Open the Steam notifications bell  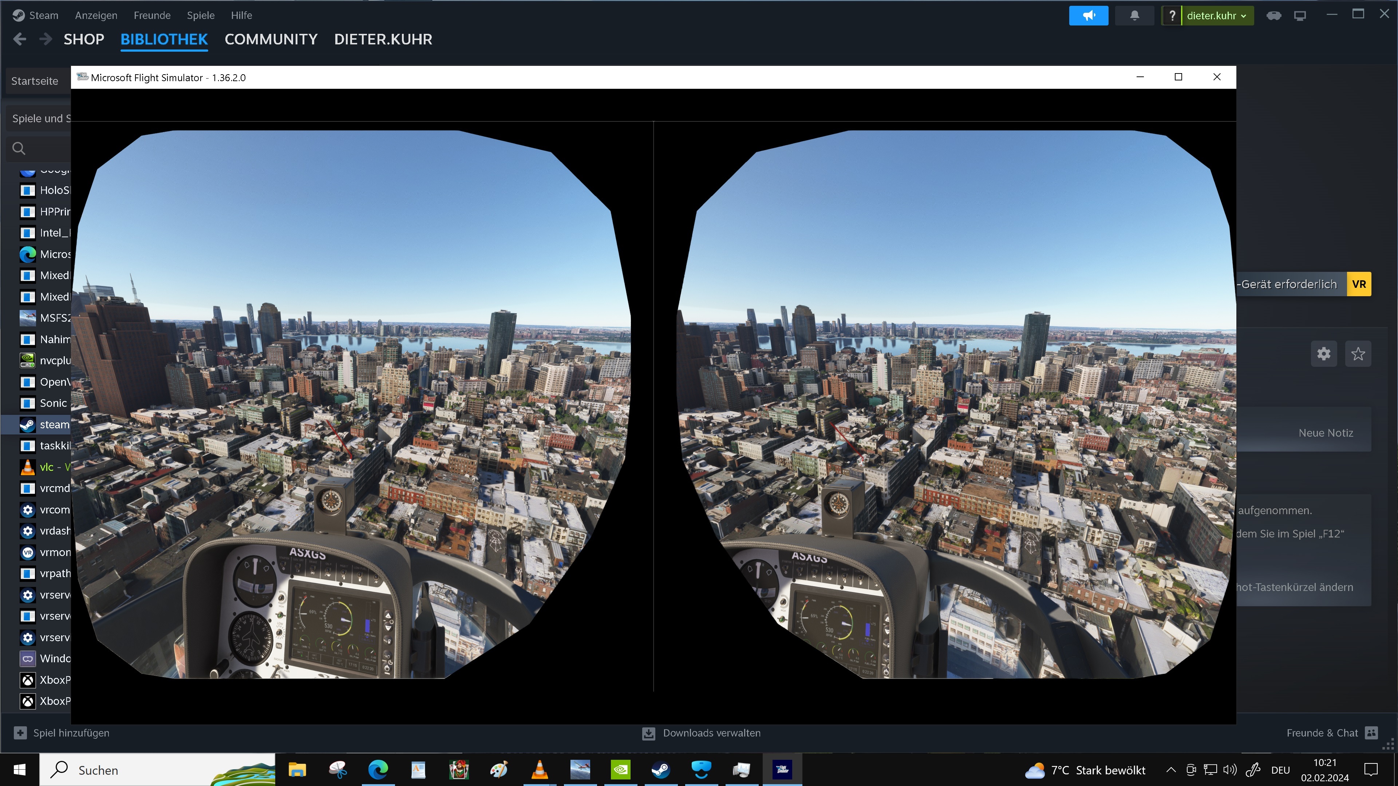pyautogui.click(x=1134, y=15)
